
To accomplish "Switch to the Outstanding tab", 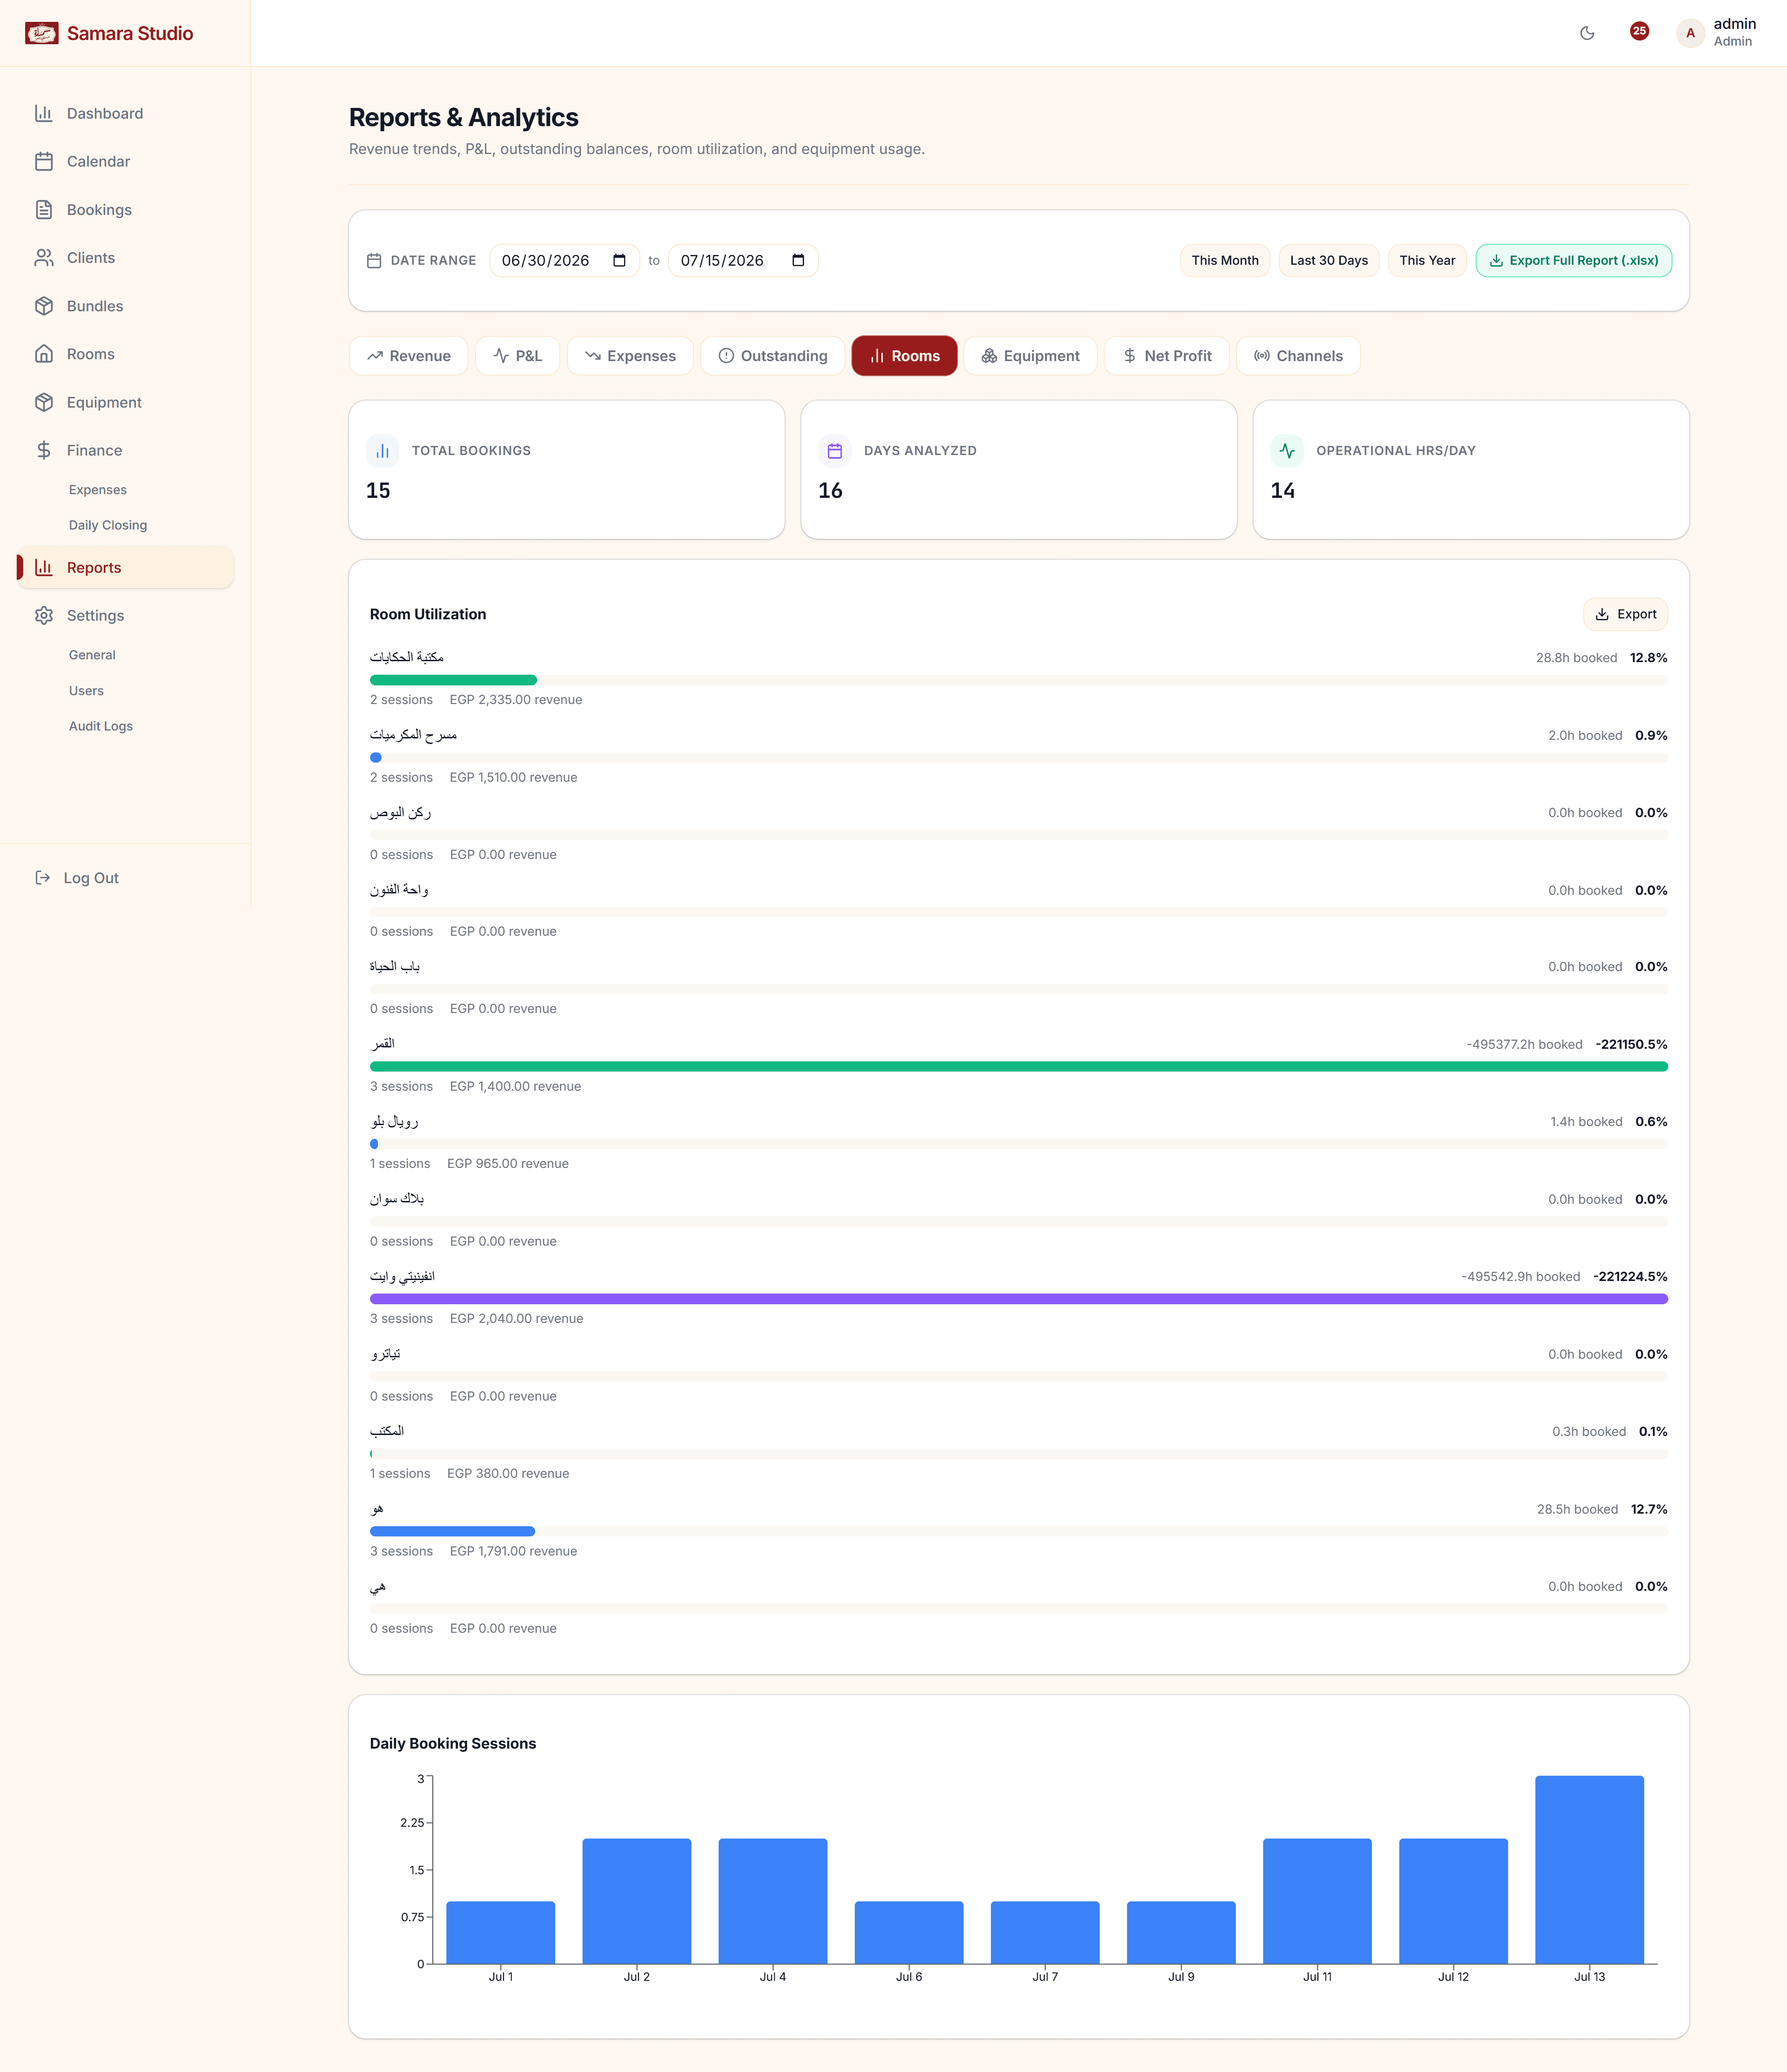I will click(x=773, y=356).
